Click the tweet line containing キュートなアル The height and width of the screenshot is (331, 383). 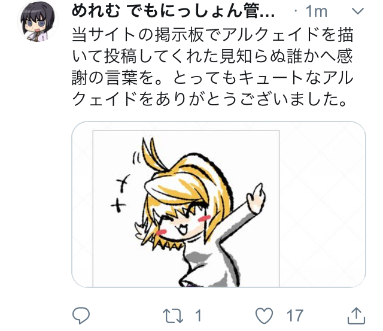(x=212, y=78)
